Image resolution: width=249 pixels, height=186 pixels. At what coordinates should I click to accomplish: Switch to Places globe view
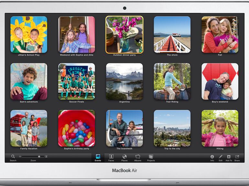tap(124, 158)
